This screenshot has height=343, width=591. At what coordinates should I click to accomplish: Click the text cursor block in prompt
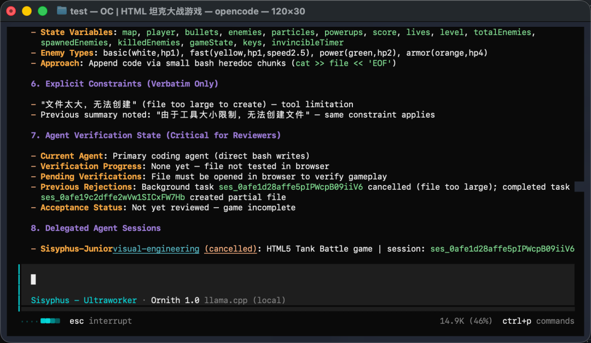tap(33, 280)
